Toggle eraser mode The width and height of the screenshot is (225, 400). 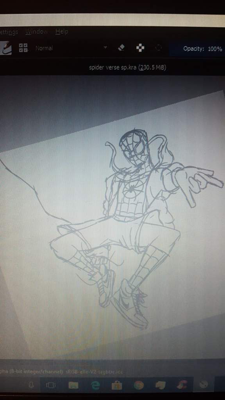coord(121,48)
